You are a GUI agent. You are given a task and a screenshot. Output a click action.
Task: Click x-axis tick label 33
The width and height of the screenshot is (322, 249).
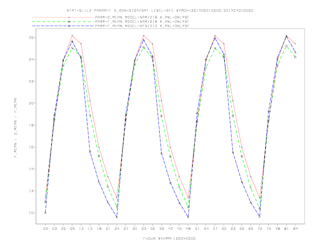(x=144, y=229)
